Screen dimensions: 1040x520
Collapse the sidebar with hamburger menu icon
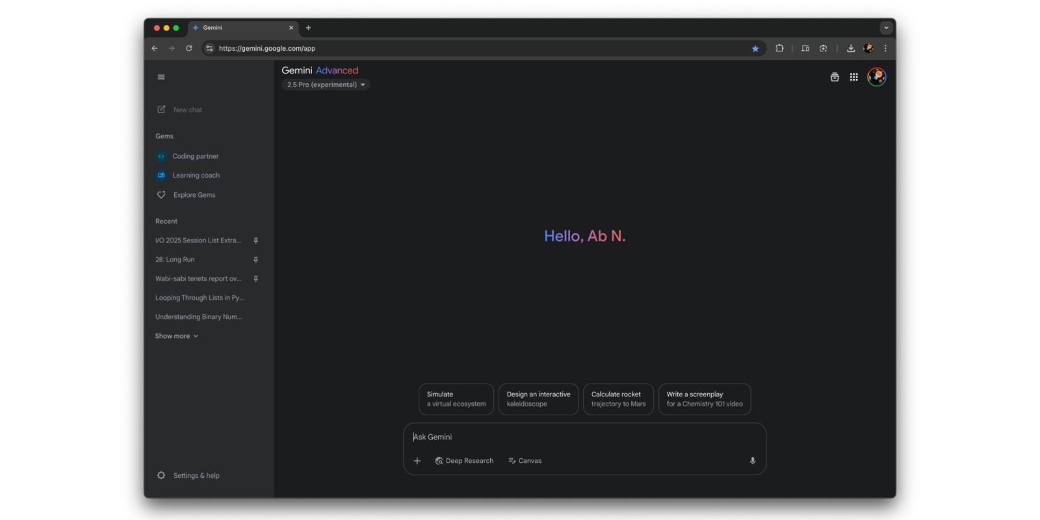click(161, 77)
